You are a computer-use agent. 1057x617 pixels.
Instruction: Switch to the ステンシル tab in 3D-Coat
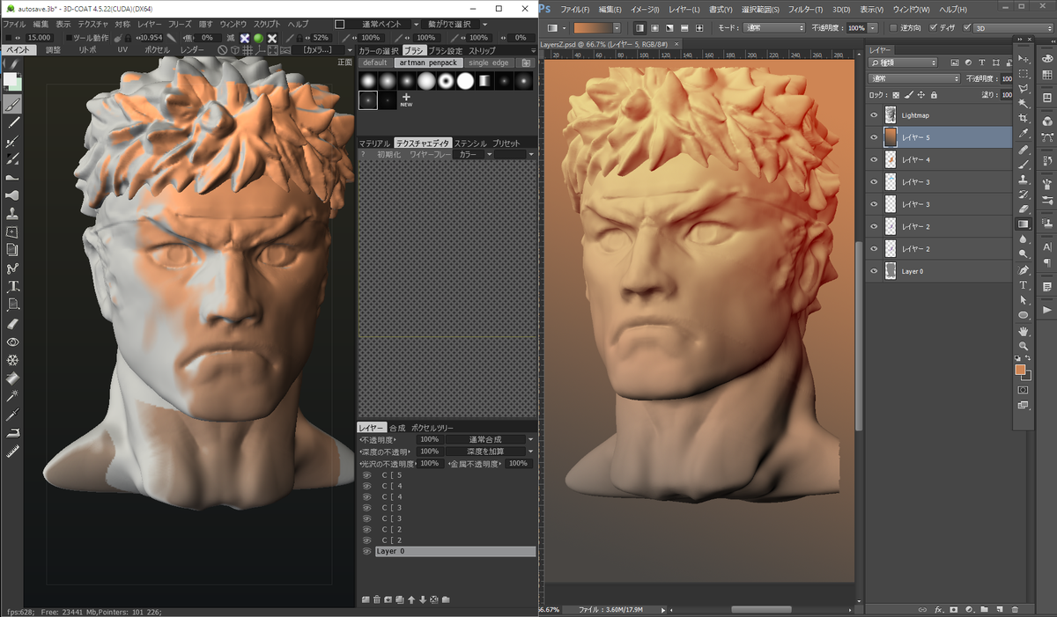click(x=470, y=143)
